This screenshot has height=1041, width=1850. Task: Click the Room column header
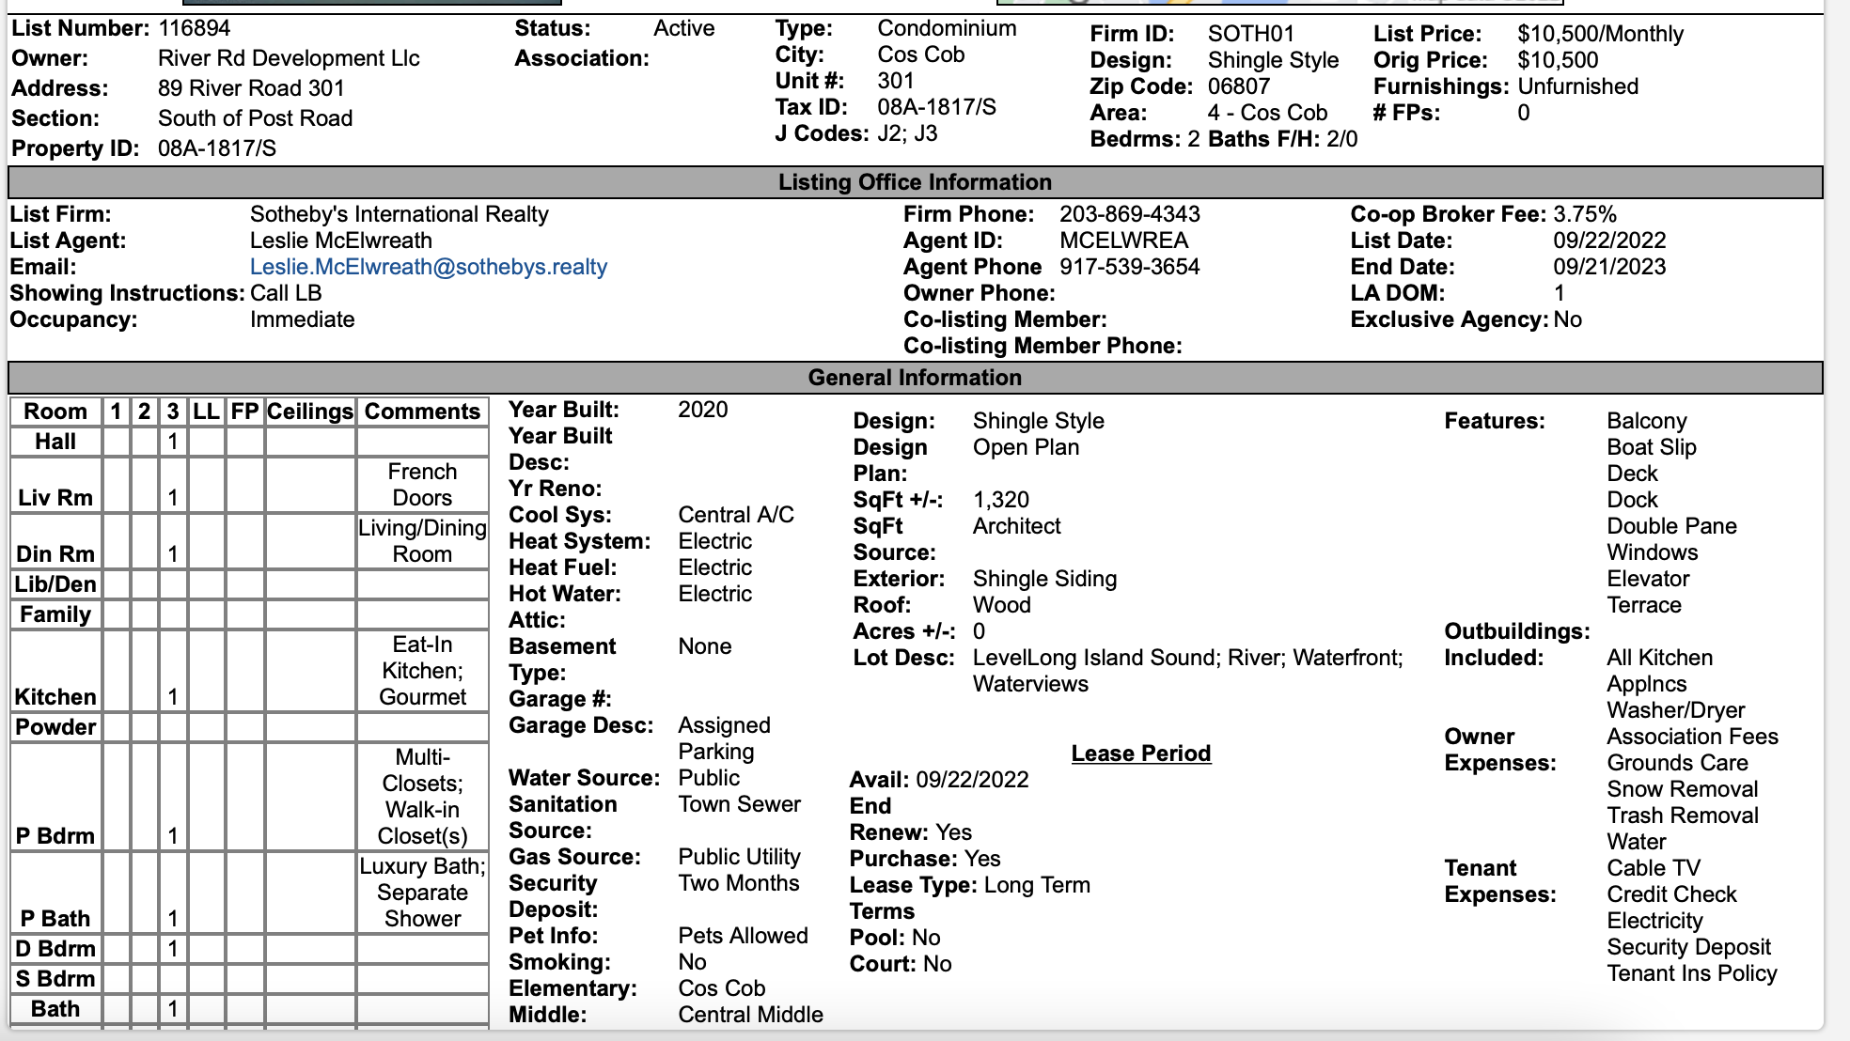pos(55,412)
